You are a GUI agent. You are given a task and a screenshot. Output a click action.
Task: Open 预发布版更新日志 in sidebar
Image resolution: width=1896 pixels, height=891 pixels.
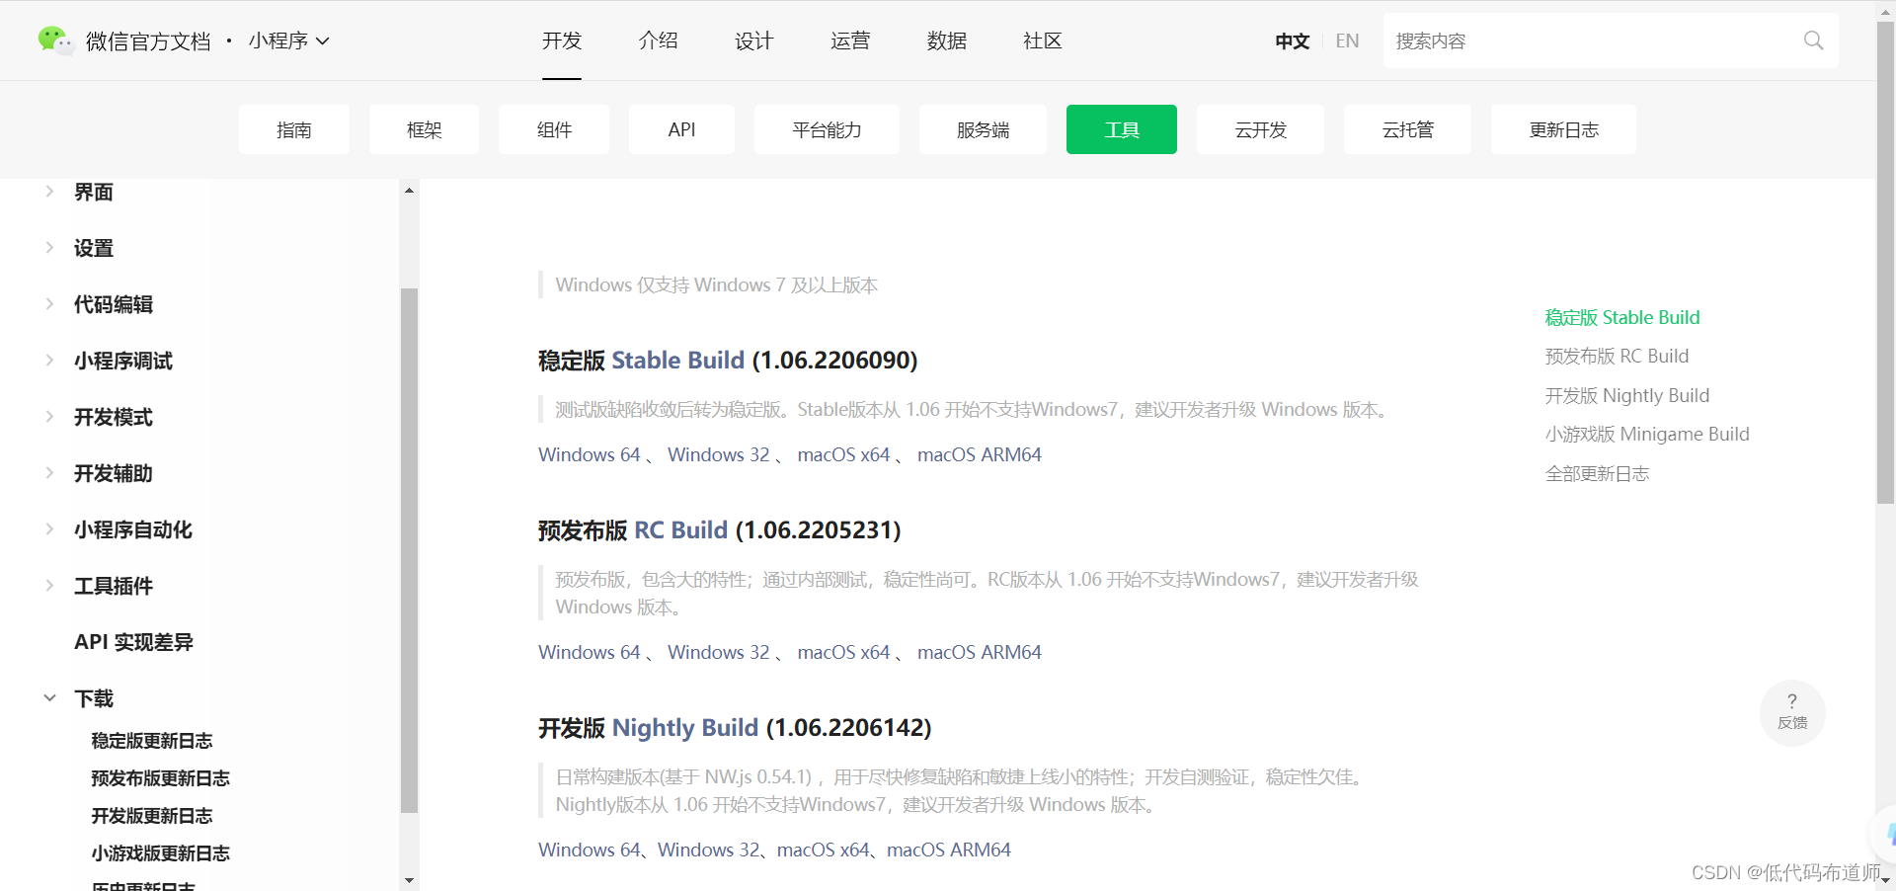click(x=160, y=778)
